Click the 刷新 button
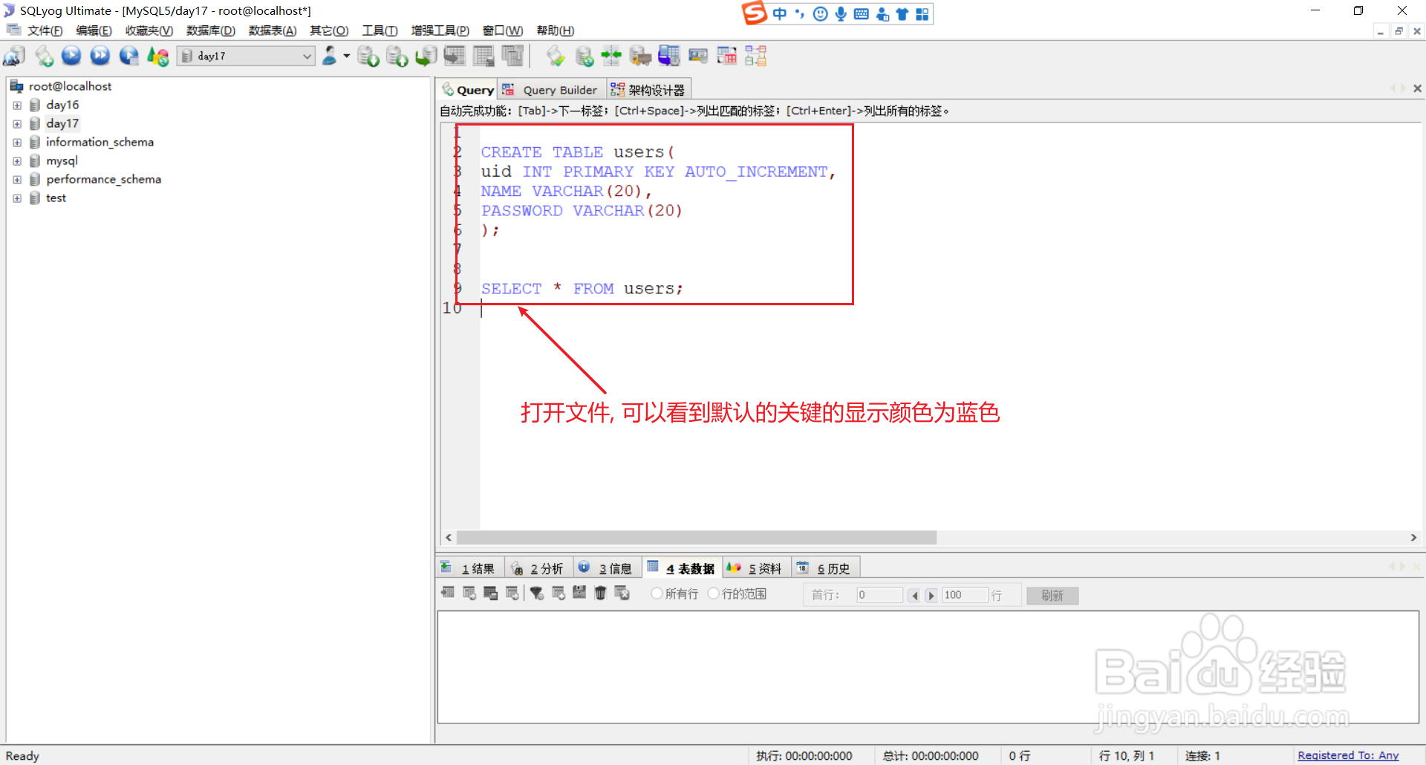 tap(1052, 595)
